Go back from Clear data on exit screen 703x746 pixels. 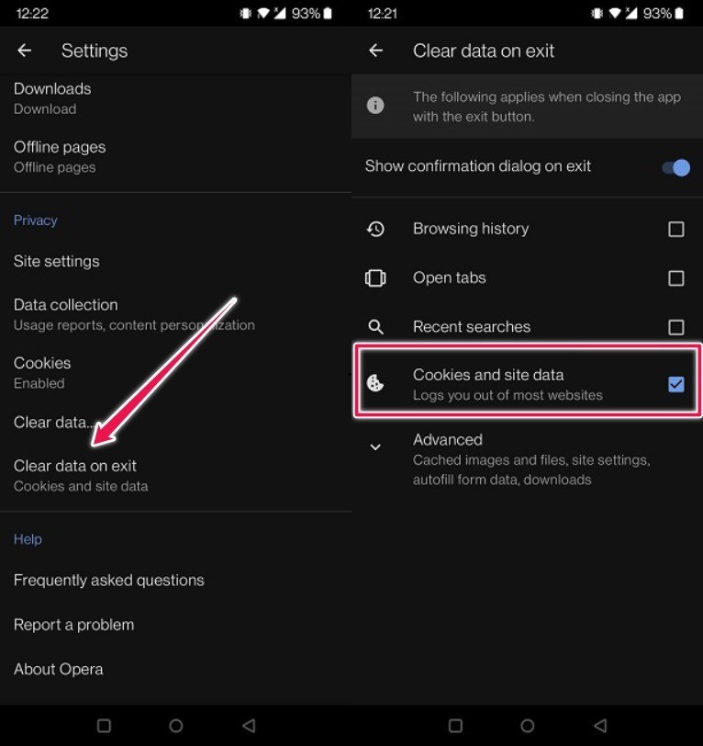375,51
